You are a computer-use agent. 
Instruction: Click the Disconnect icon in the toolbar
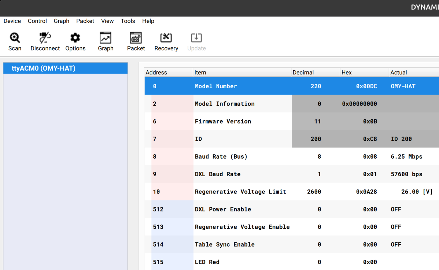coord(45,41)
